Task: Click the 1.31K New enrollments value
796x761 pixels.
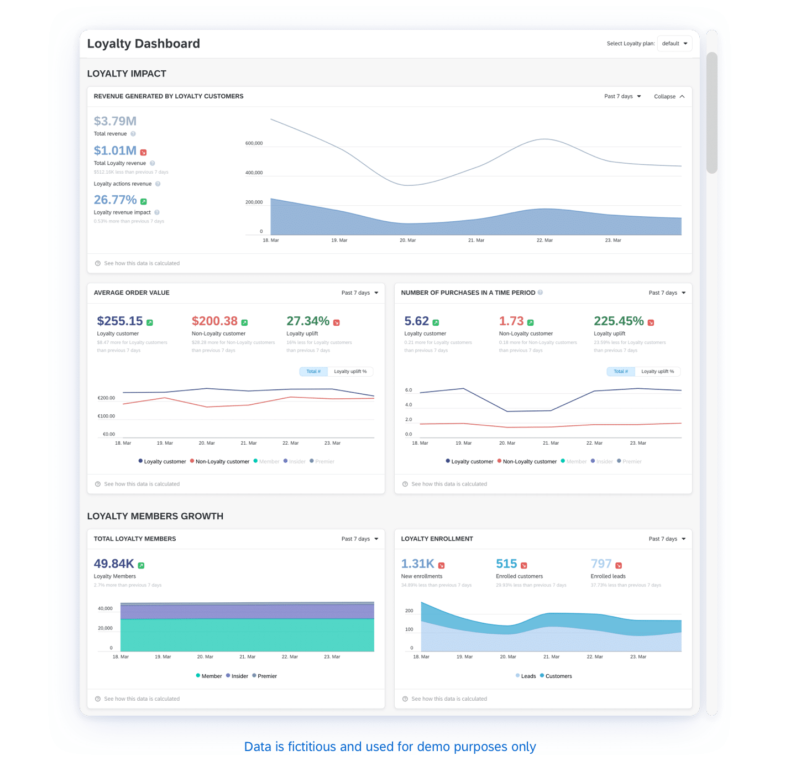Action: click(418, 564)
